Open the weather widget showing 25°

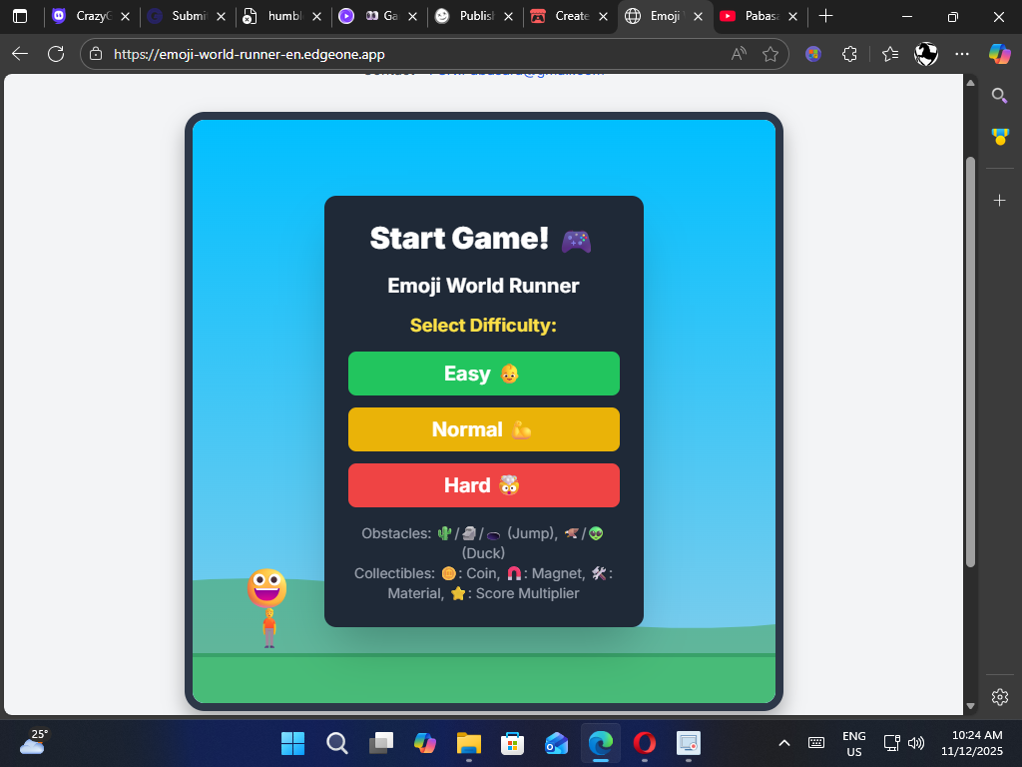pyautogui.click(x=33, y=742)
